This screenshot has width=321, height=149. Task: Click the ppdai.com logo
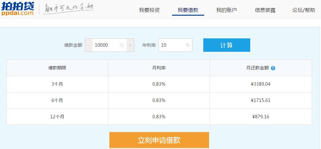(18, 9)
